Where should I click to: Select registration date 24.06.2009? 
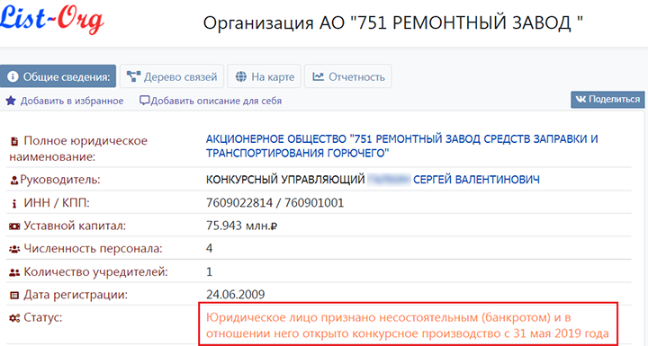tap(235, 295)
